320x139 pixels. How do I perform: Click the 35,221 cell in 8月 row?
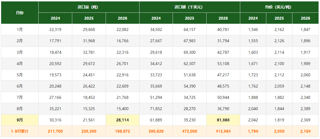click(55, 109)
